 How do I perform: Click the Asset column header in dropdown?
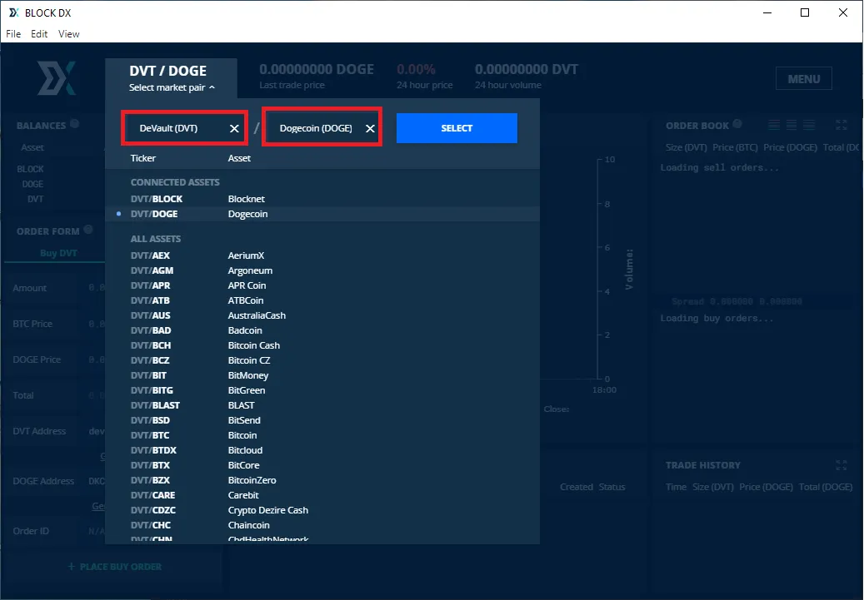coord(239,158)
